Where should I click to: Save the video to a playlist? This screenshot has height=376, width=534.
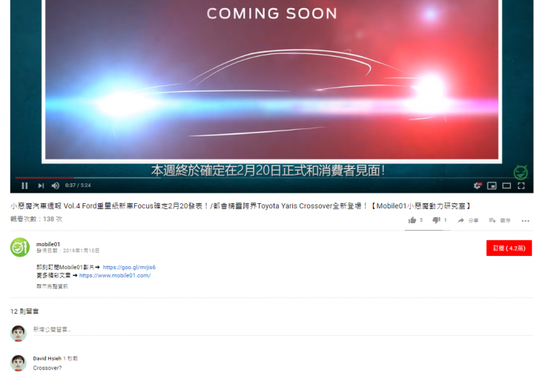(499, 220)
